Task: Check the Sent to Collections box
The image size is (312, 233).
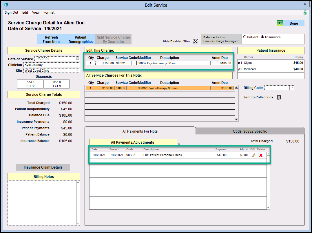Action: (x=279, y=97)
